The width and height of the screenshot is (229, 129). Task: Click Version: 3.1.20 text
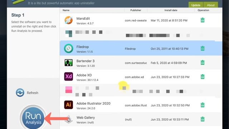pyautogui.click(x=86, y=66)
